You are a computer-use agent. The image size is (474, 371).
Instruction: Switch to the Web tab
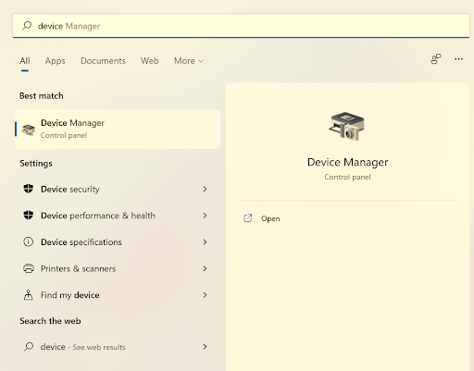tap(150, 61)
